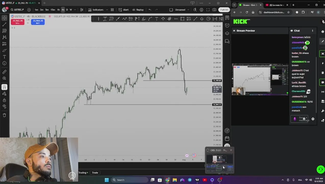Screen dimensions: 325x184
Task: Open object tree layers icon
Action: (x=227, y=33)
